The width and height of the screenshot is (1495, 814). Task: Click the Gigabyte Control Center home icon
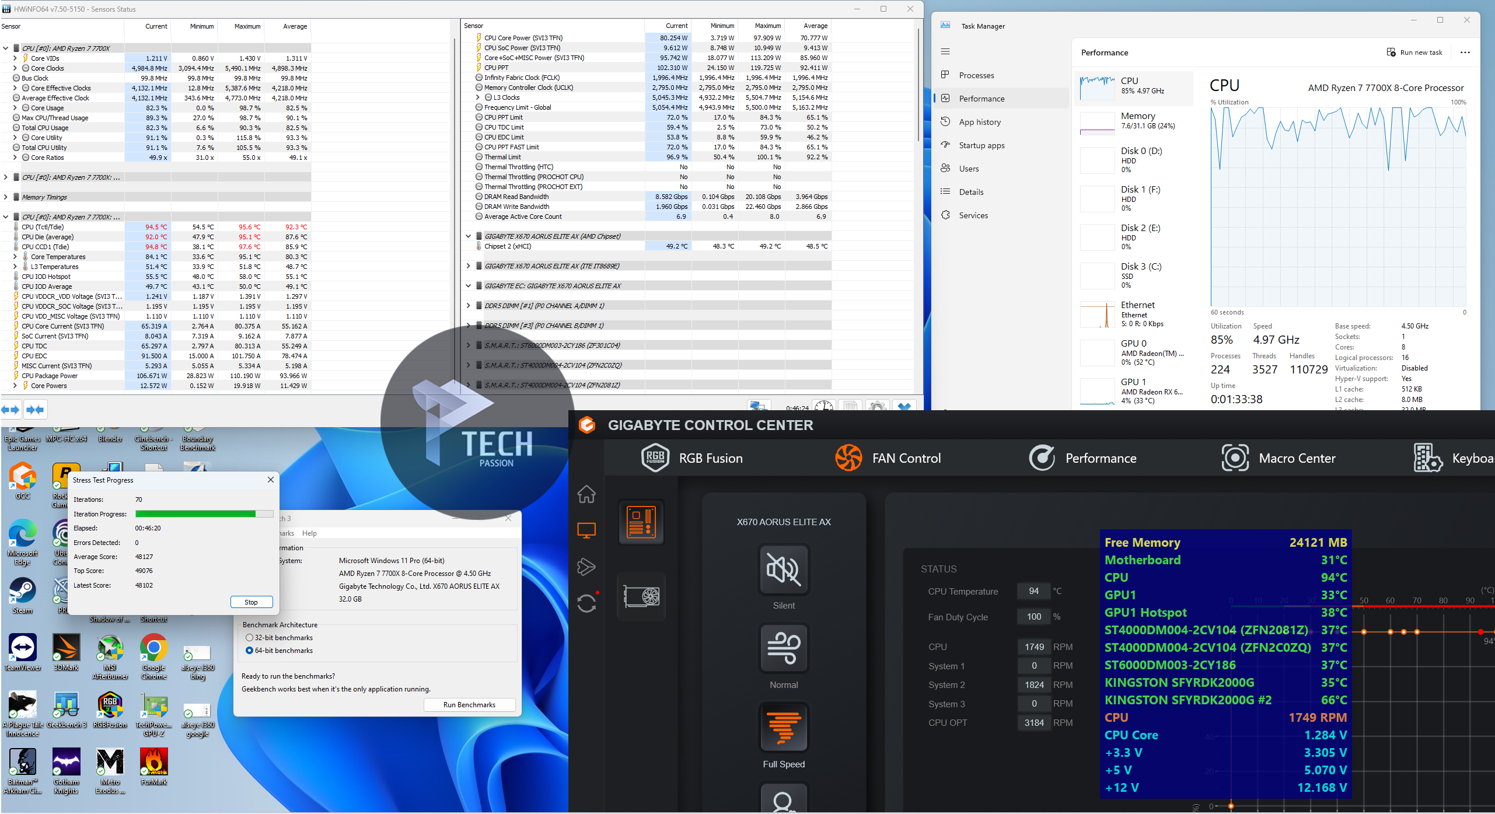pyautogui.click(x=586, y=494)
